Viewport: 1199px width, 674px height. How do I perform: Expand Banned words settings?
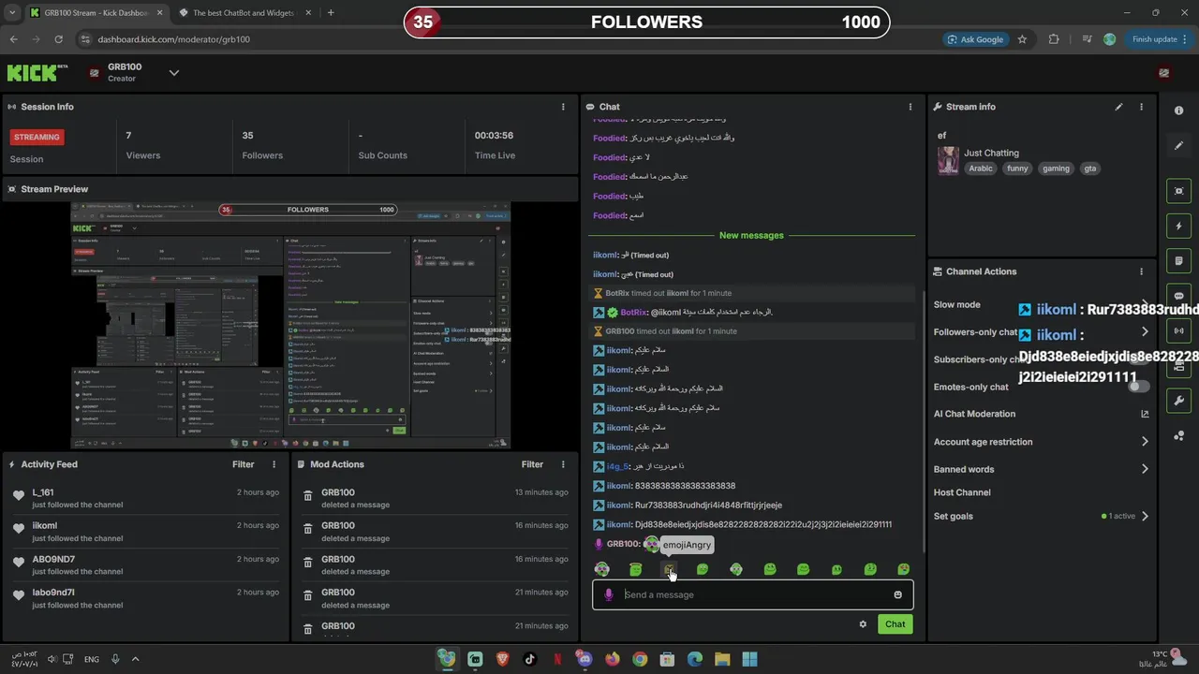(1144, 469)
